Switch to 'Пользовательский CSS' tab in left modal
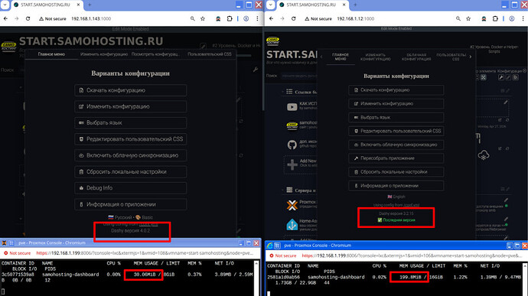Screen dimensions: 528x296 pos(210,54)
